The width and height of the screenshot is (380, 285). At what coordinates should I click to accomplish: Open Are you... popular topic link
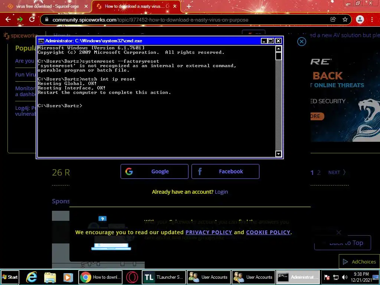tap(25, 61)
